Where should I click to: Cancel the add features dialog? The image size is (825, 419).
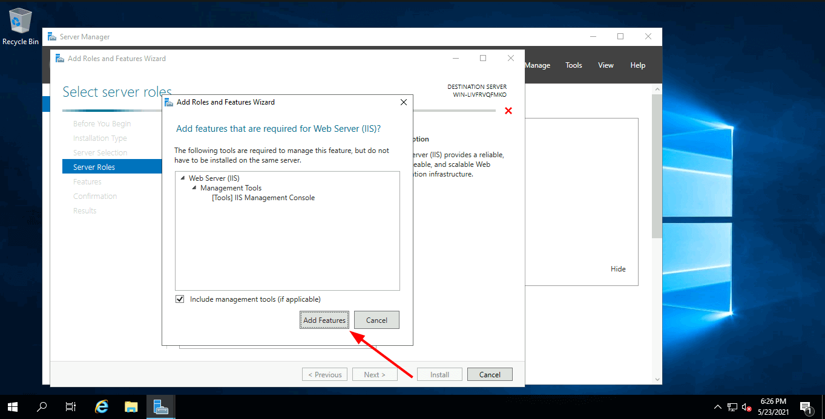376,320
